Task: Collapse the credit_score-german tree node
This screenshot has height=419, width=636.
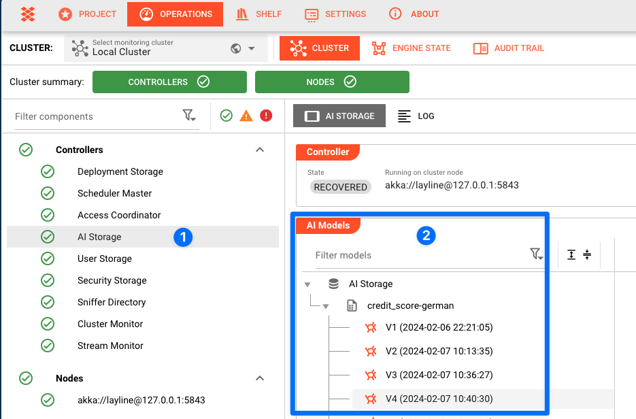Action: pos(326,306)
